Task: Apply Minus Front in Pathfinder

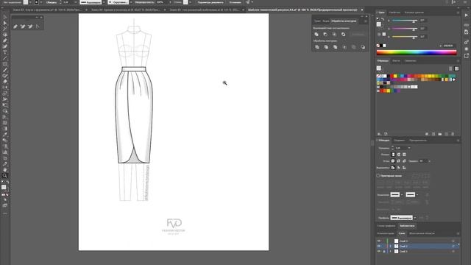Action: click(x=325, y=35)
